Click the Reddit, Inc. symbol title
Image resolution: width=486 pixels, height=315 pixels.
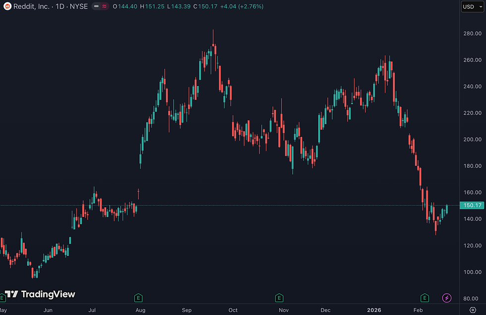[x=31, y=6]
